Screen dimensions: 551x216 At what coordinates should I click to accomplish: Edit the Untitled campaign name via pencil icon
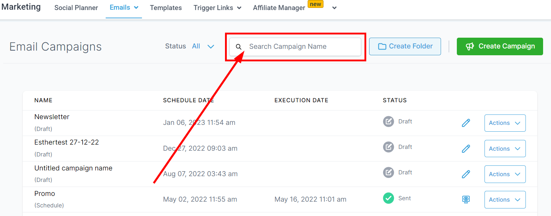pos(466,174)
